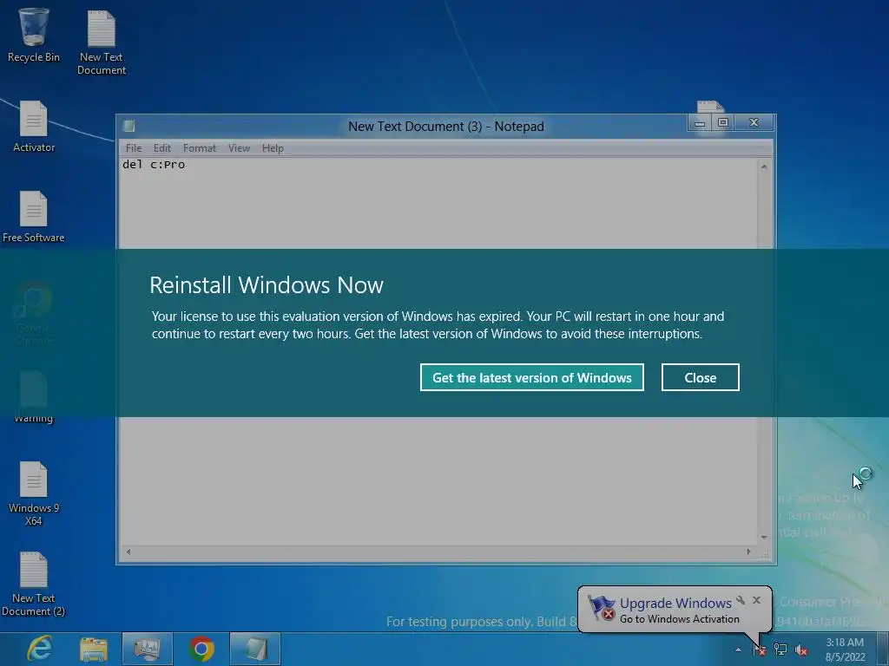Click the Upgrade Windows notification link
Screen dimensions: 889x666
675,604
